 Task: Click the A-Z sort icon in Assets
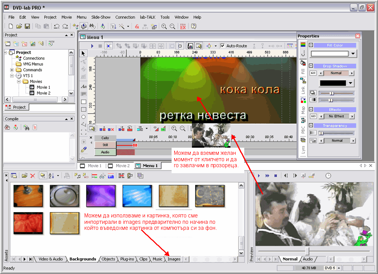(51, 176)
